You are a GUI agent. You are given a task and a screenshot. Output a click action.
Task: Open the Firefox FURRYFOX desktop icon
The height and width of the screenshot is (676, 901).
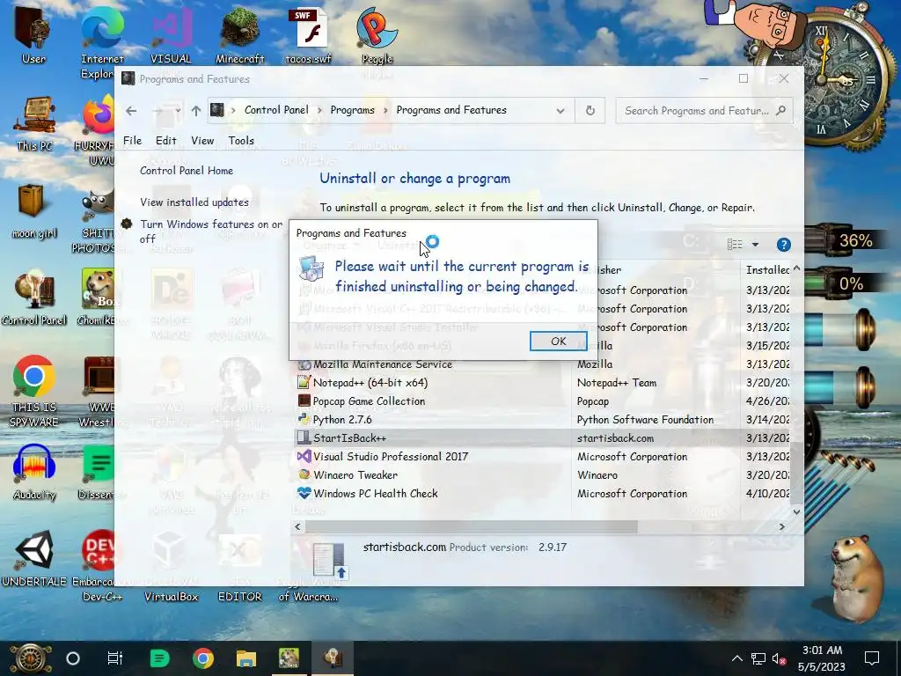(100, 130)
